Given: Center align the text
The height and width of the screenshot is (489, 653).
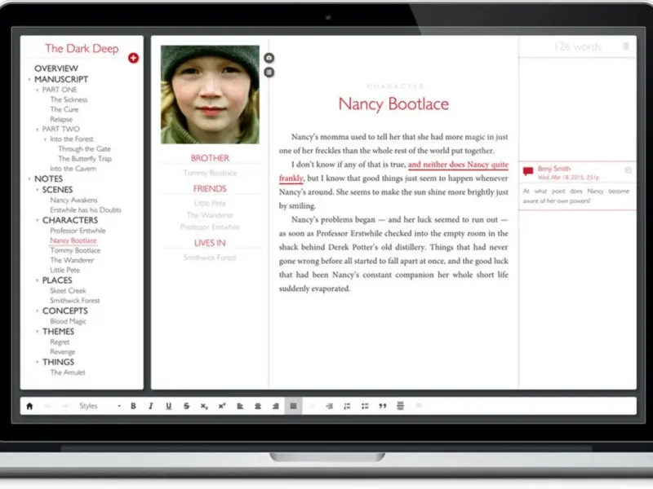Looking at the screenshot, I should click(258, 406).
